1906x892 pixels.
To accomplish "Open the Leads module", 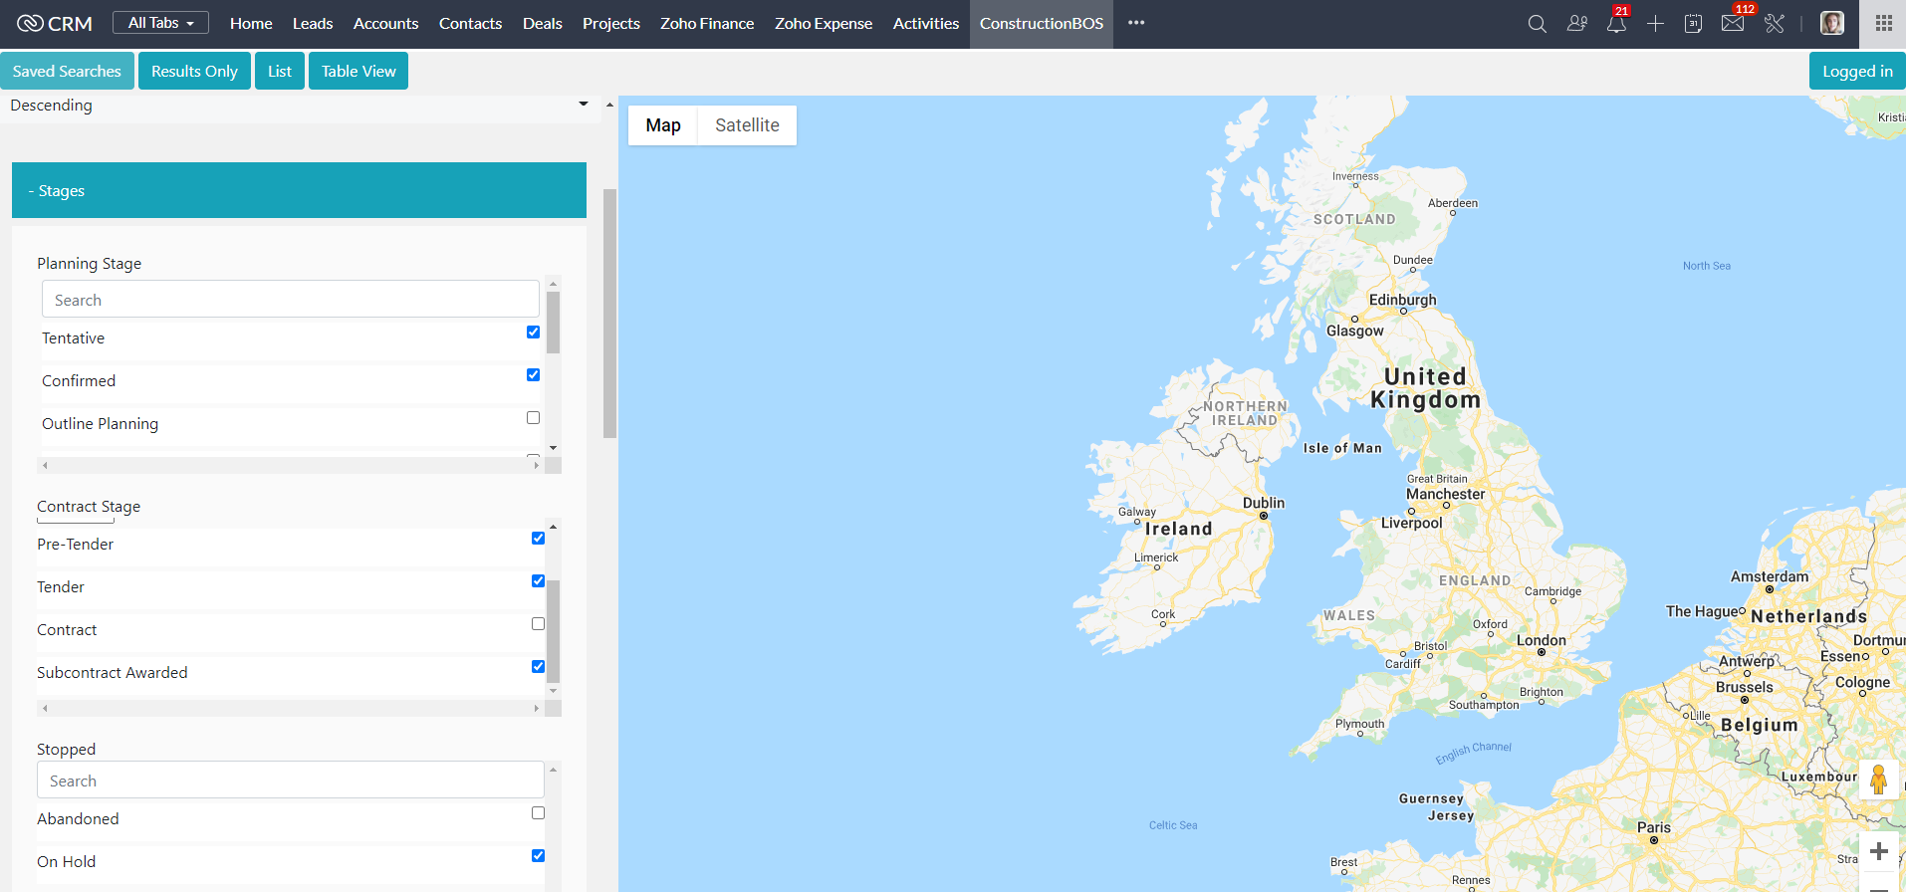I will (x=313, y=23).
